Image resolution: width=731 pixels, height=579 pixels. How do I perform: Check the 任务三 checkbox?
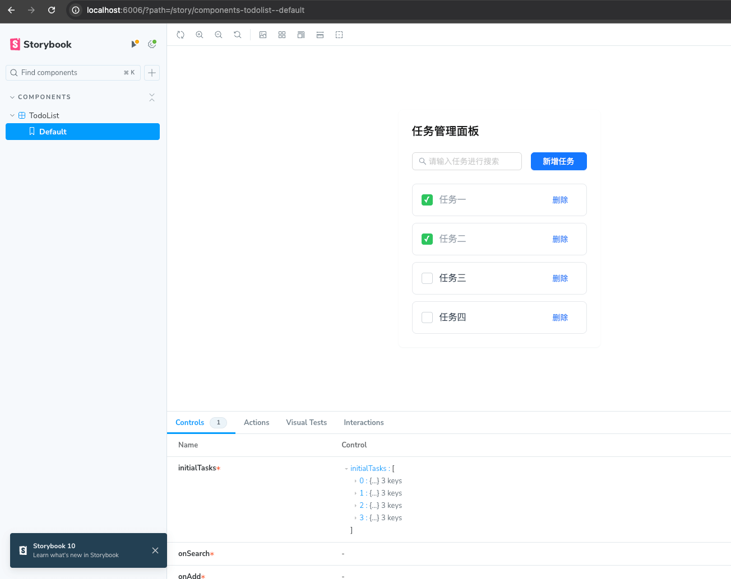pos(427,278)
